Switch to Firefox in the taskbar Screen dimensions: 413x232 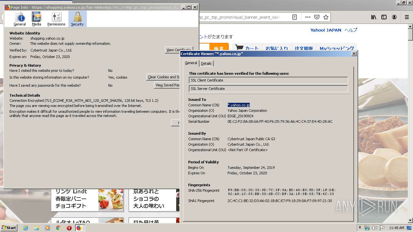click(79, 228)
